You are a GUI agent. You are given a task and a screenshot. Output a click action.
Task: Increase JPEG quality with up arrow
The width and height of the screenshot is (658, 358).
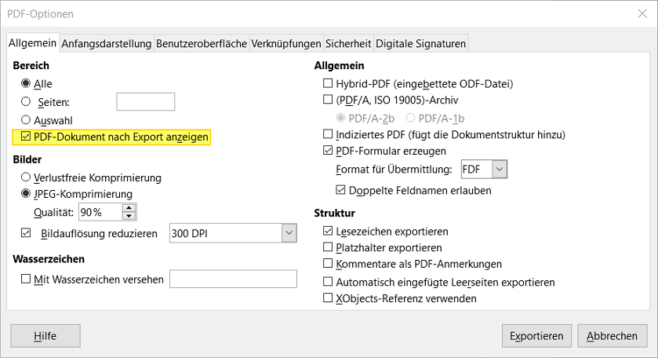129,207
